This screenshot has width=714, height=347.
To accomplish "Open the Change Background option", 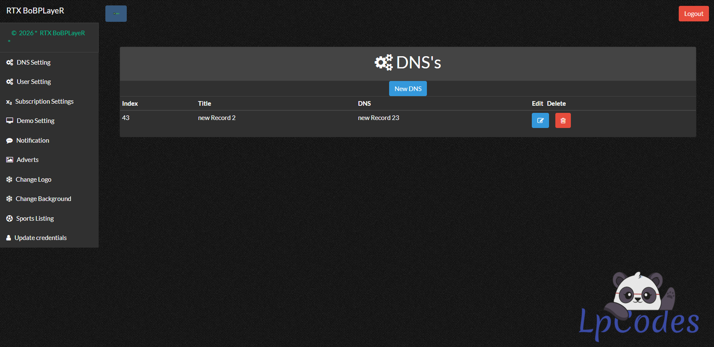I will click(x=43, y=199).
